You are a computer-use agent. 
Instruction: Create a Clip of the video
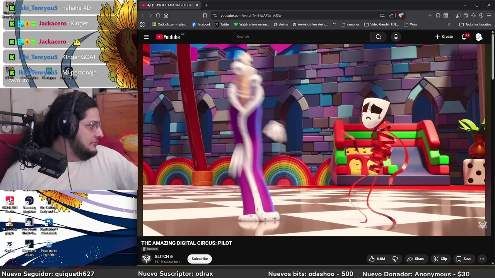(x=440, y=259)
